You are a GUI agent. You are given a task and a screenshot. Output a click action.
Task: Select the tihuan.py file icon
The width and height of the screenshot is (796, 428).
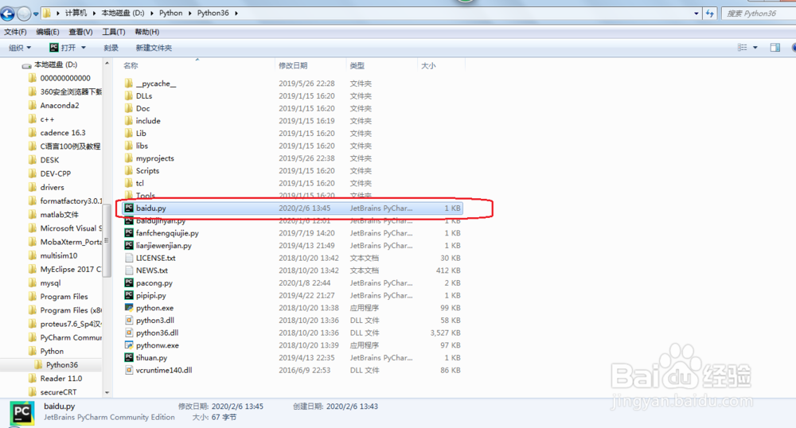[129, 357]
